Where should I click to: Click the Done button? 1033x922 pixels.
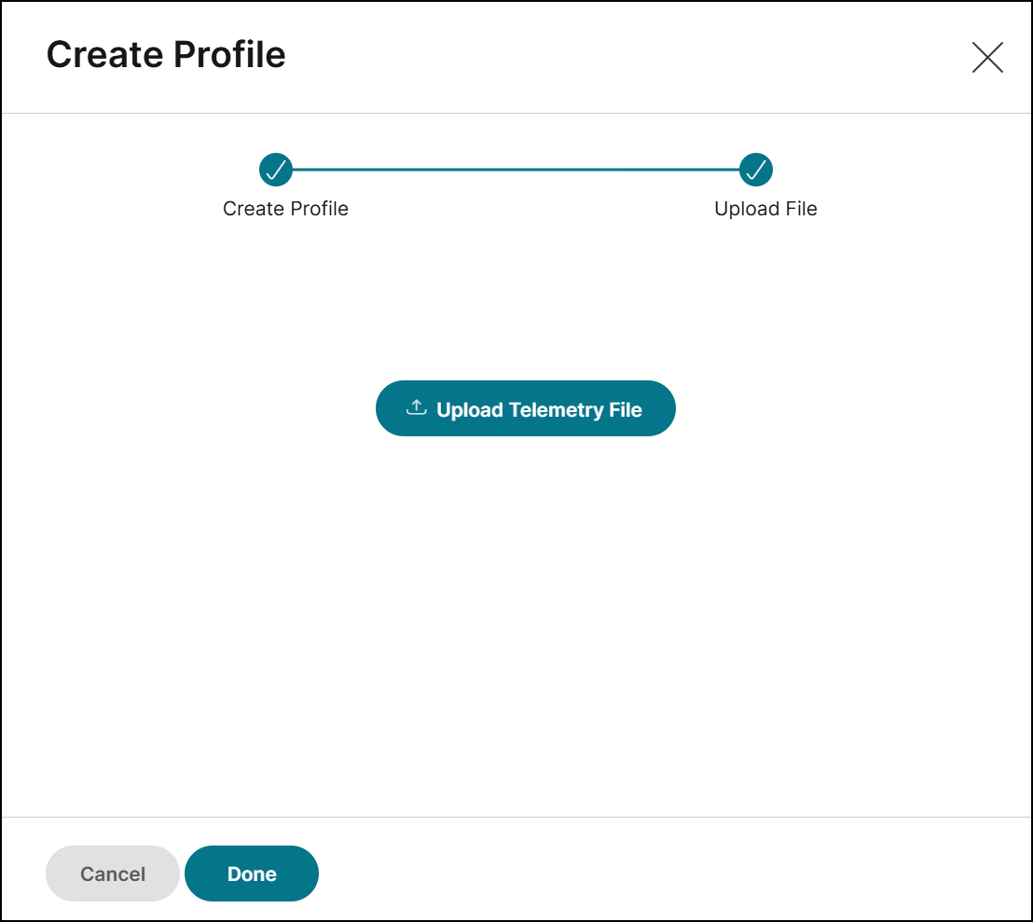coord(252,874)
